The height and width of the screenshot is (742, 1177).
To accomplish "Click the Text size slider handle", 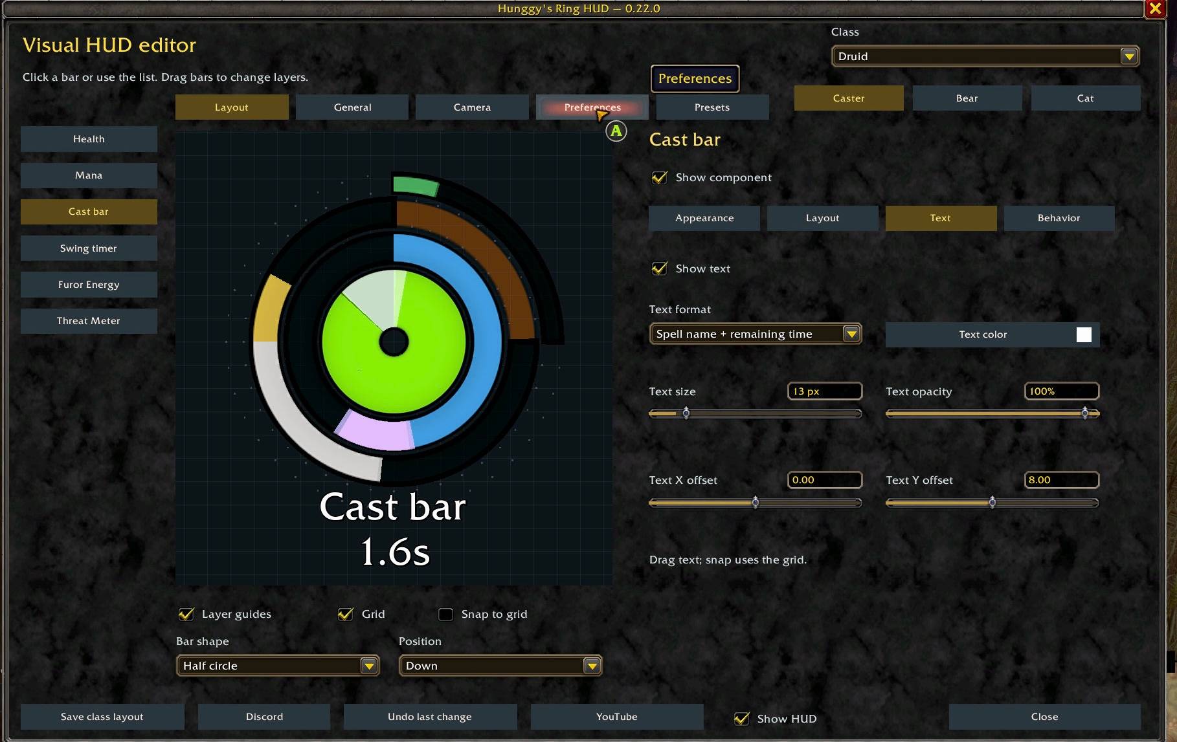I will point(686,413).
